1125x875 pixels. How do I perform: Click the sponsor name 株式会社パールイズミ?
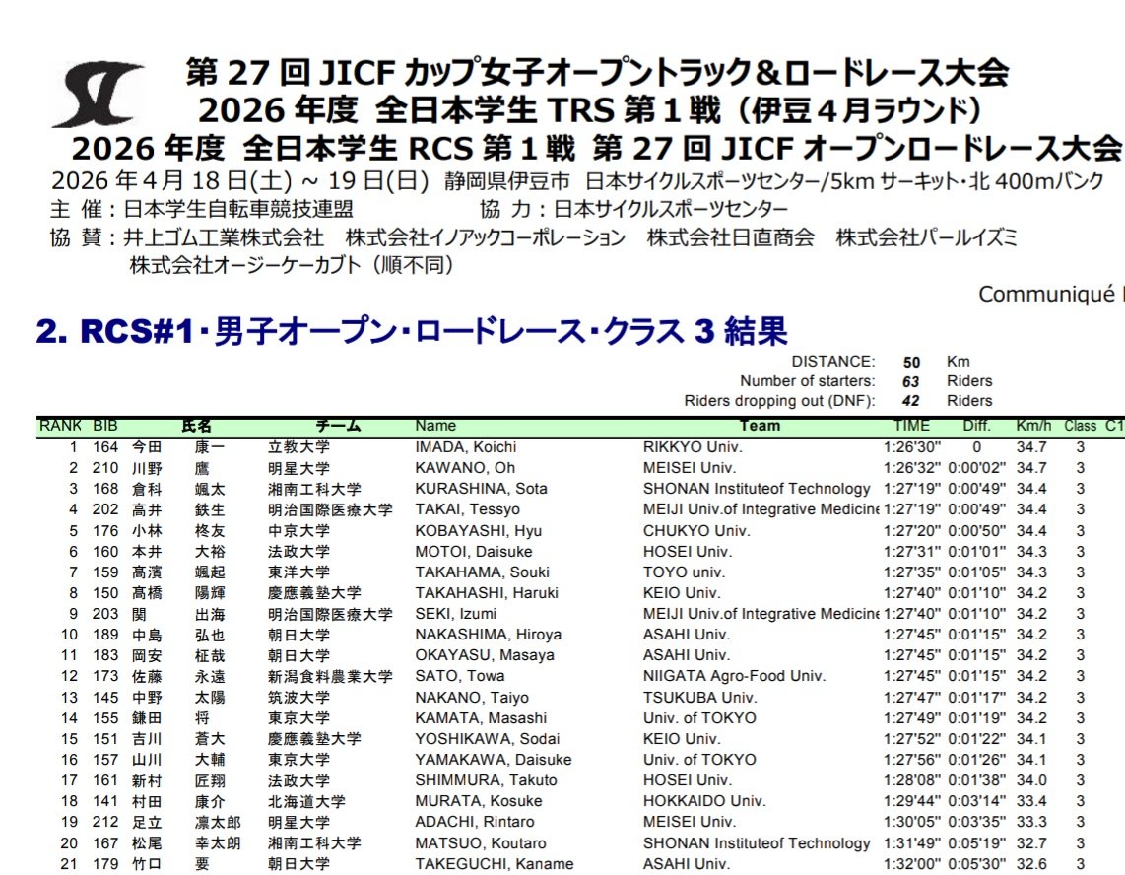coord(926,237)
